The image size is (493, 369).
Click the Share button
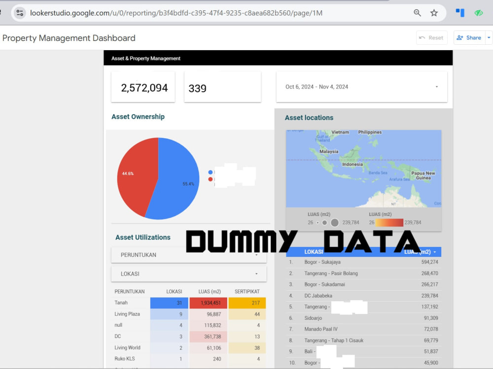pos(469,38)
